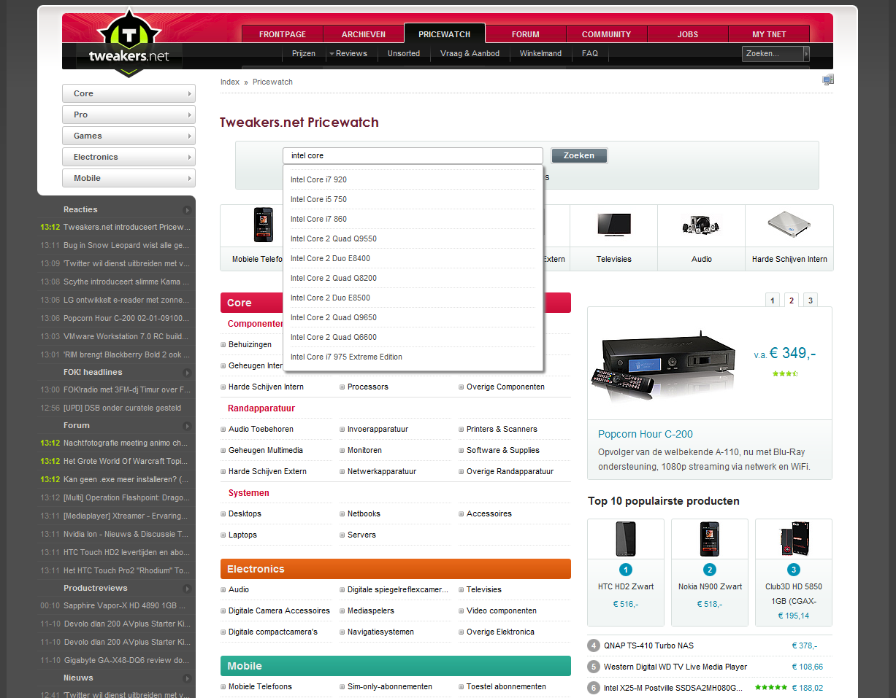Open the Harde Schijven Intern drive icon
The image size is (896, 698).
[x=789, y=224]
